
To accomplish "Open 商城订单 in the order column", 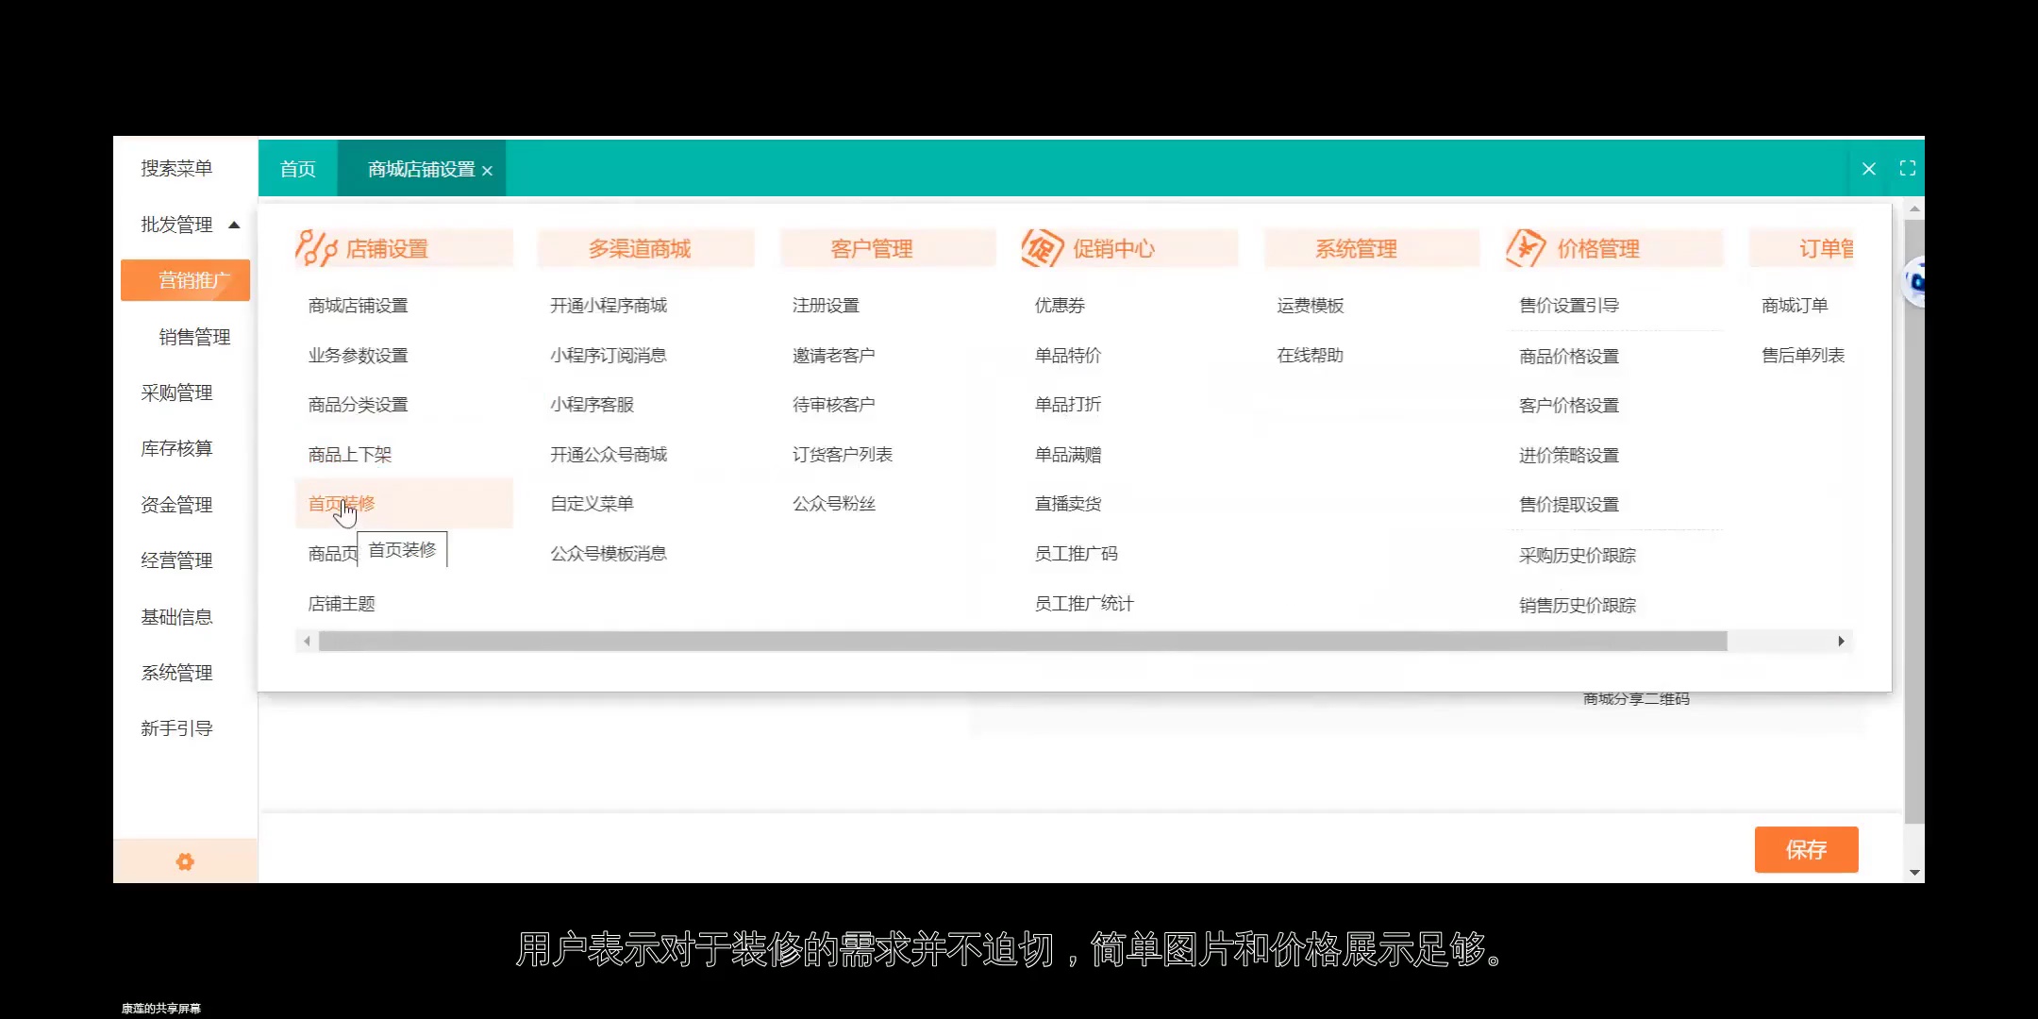I will [1795, 305].
